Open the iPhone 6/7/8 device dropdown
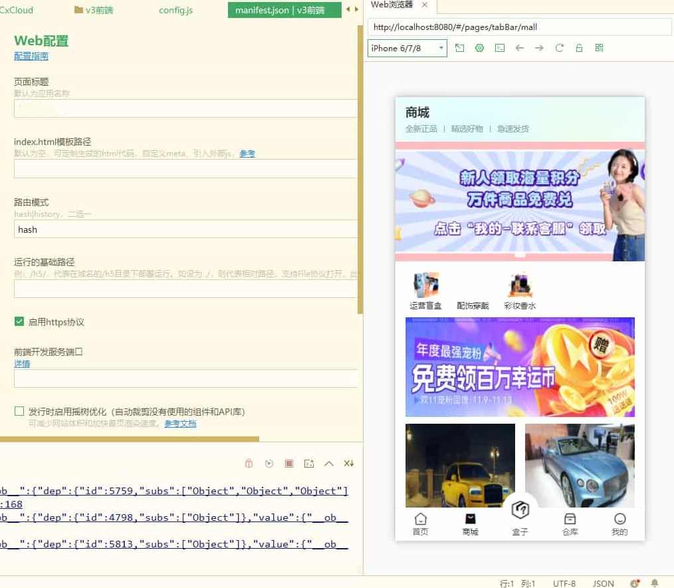This screenshot has height=588, width=674. [407, 49]
